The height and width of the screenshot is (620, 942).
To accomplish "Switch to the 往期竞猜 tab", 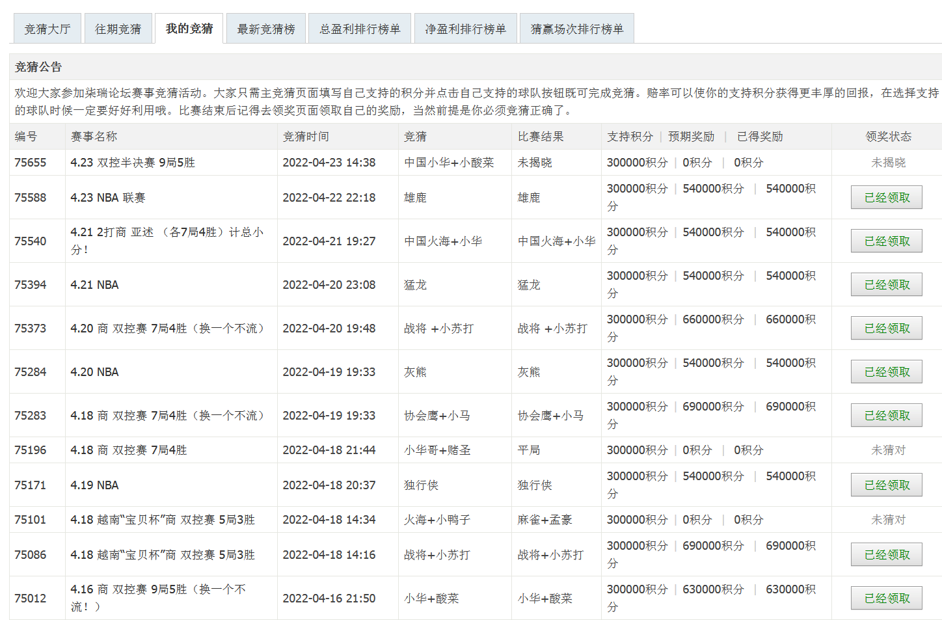I will coord(118,29).
